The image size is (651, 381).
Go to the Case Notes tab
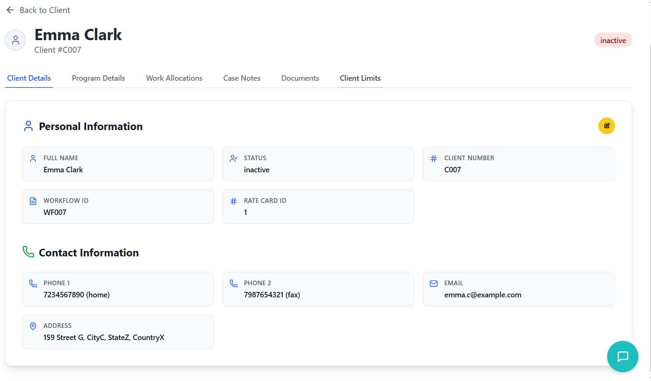[242, 78]
